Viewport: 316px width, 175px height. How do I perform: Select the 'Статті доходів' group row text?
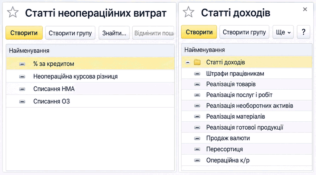[225, 62]
